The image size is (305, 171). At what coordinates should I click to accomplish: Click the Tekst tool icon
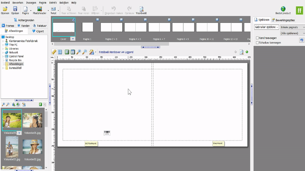click(x=53, y=9)
